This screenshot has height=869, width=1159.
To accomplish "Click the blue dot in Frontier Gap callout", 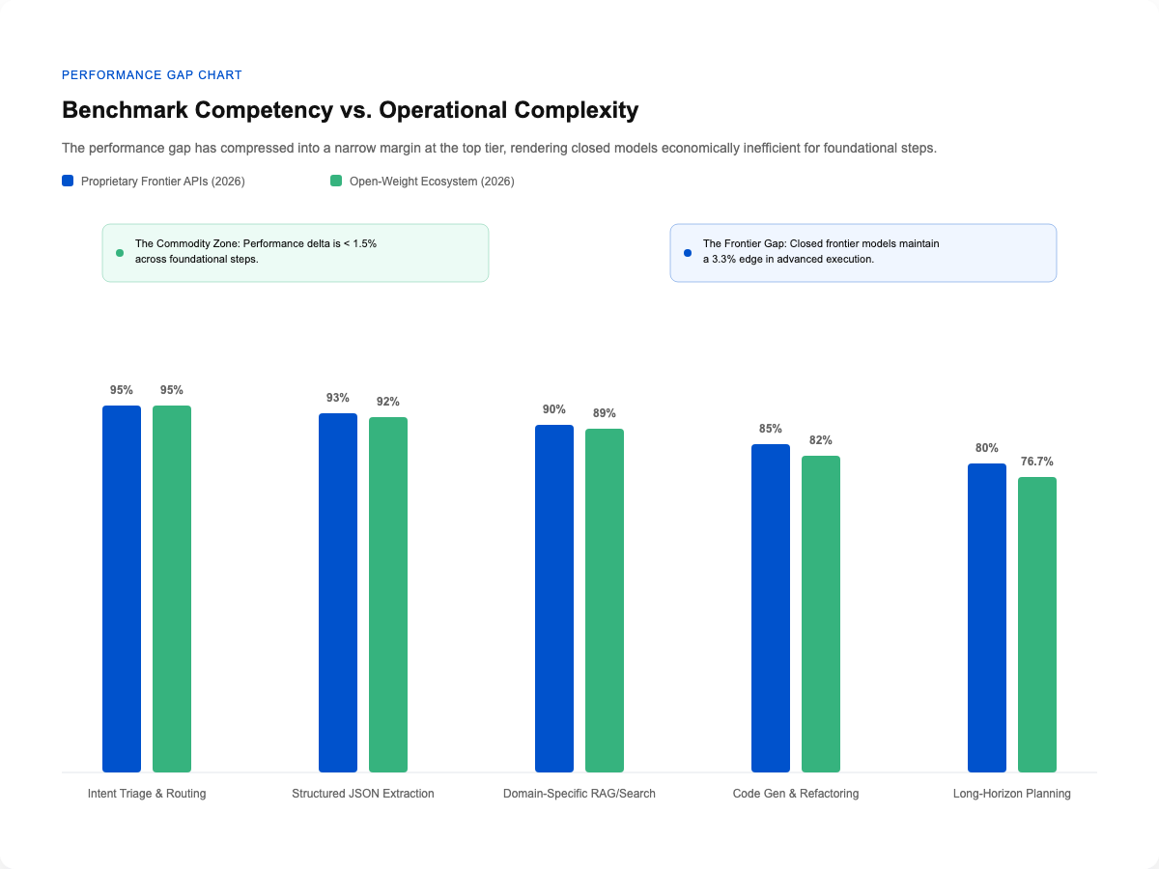I will coord(688,253).
